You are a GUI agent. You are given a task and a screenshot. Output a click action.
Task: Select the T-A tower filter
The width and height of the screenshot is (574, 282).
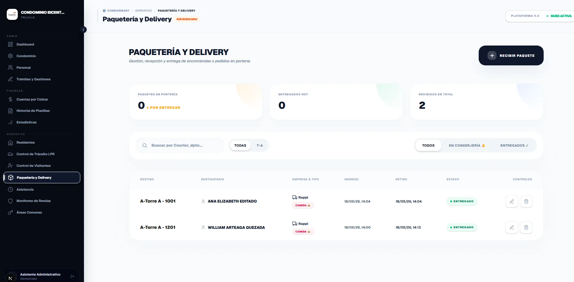(x=260, y=145)
